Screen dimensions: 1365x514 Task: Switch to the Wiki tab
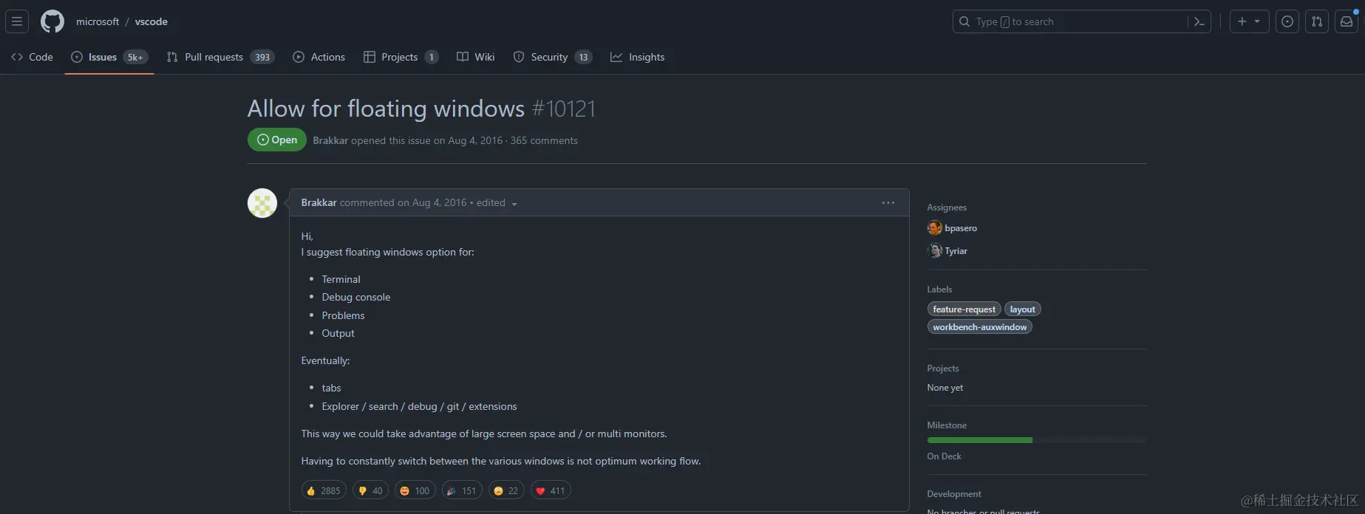tap(476, 57)
